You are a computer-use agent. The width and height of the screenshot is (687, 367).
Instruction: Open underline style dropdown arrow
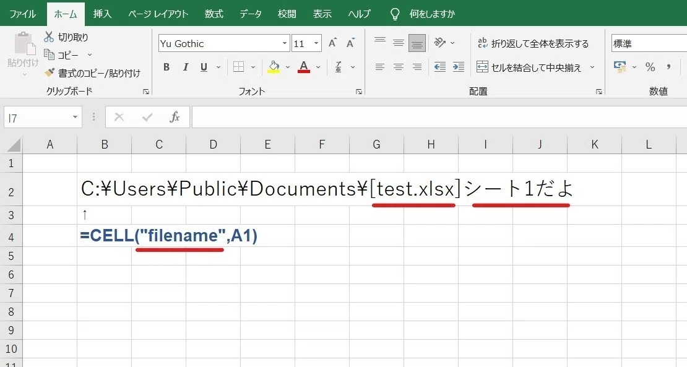[x=218, y=67]
